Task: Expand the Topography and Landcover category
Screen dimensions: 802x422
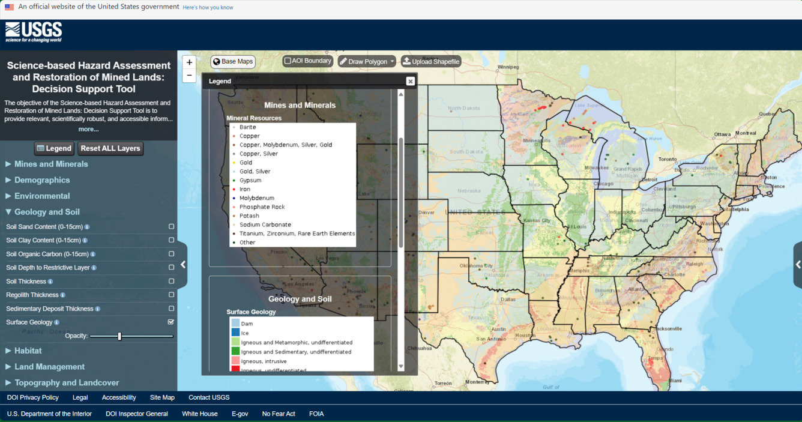Action: pos(66,382)
